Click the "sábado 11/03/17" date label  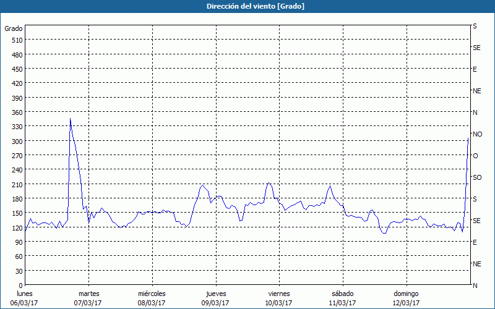(342, 298)
